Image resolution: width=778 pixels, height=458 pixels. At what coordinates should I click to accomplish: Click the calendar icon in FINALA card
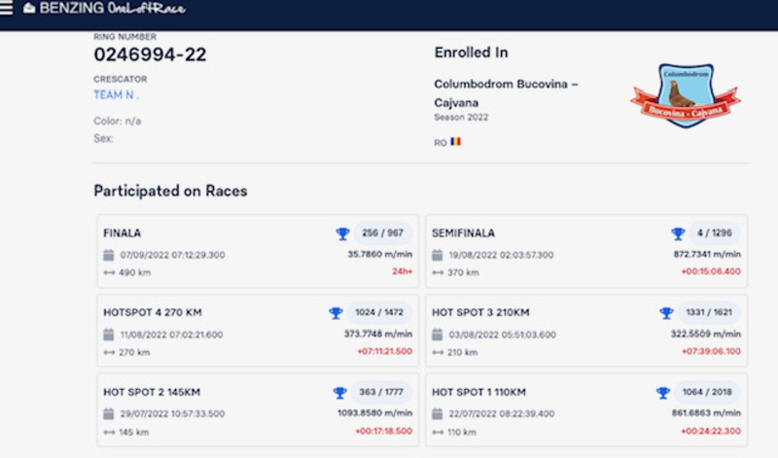pyautogui.click(x=109, y=255)
